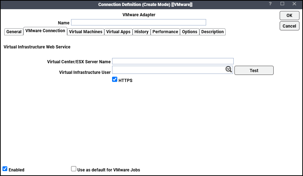Open the Options tab
This screenshot has height=176, width=303.
(x=190, y=32)
